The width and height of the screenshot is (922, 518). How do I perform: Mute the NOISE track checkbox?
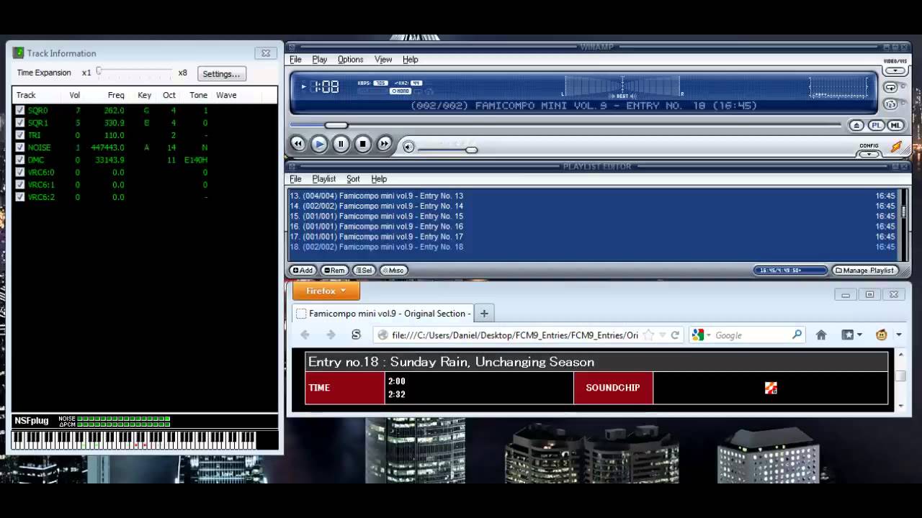tap(20, 147)
